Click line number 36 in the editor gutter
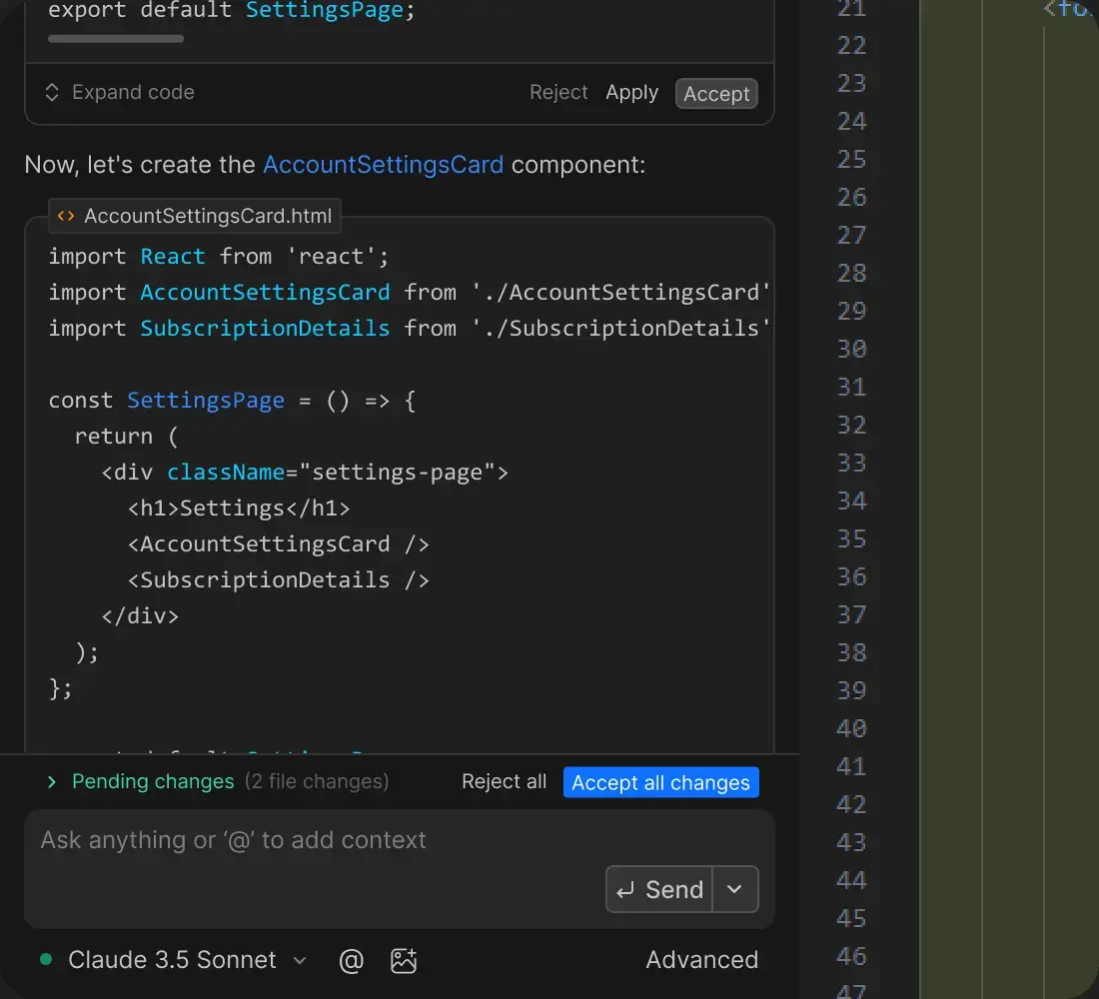 coord(851,577)
